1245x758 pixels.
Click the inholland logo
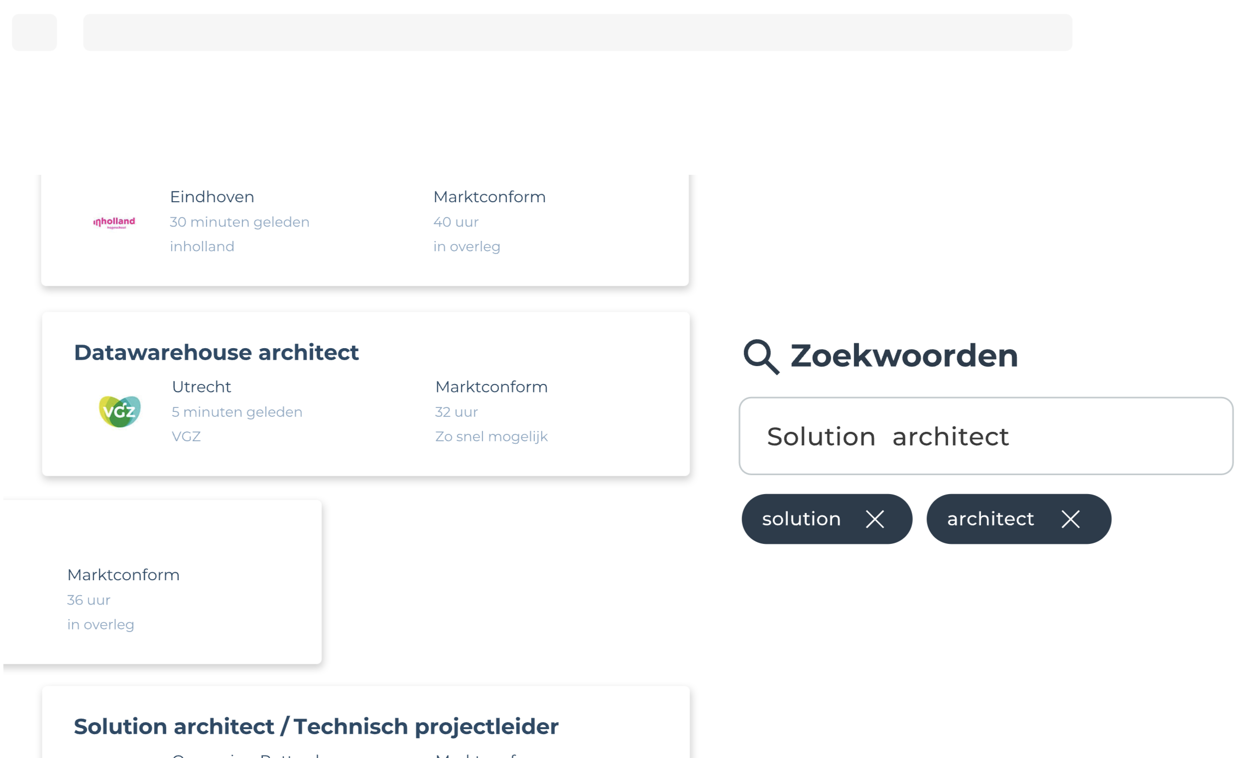click(x=114, y=222)
